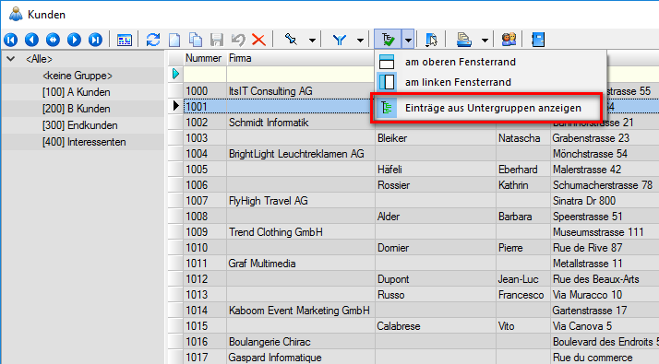Select <keine Gruppe> in the tree
This screenshot has height=364, width=659.
point(78,76)
